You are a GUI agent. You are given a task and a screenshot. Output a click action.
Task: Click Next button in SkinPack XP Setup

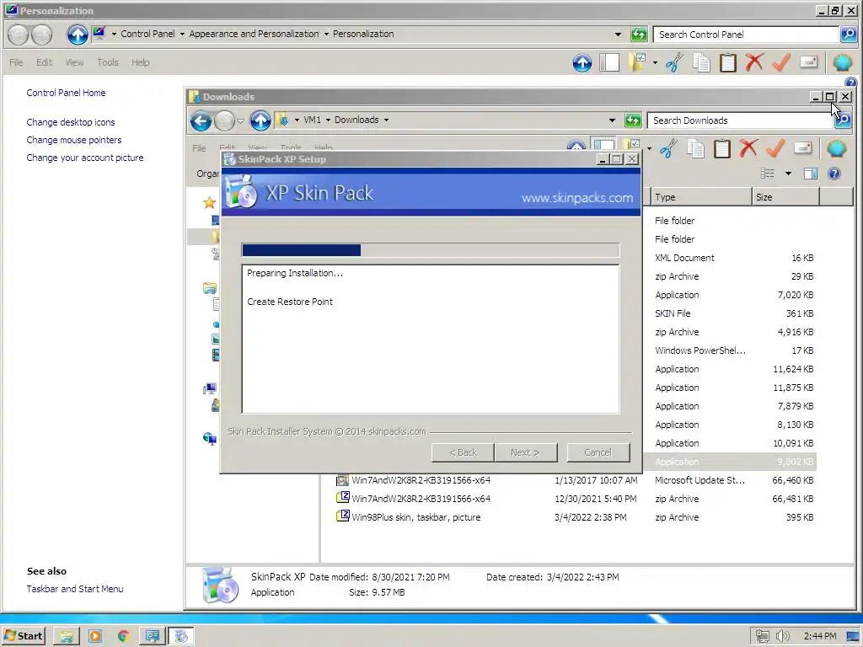click(x=525, y=452)
